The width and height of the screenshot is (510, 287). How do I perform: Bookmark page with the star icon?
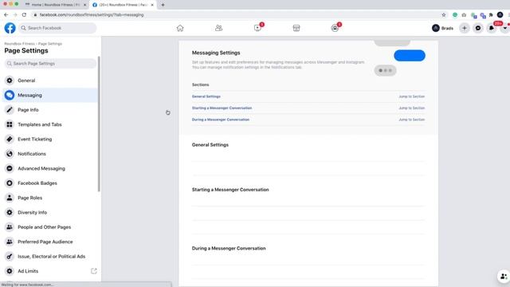tap(444, 14)
